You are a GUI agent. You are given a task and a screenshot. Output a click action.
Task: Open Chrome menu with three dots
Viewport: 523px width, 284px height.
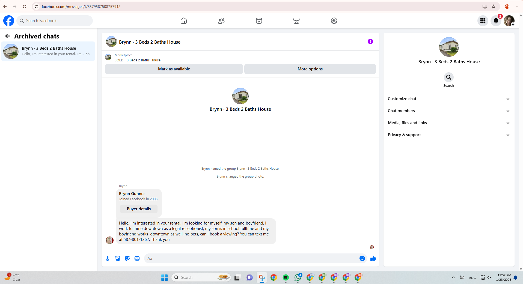517,7
